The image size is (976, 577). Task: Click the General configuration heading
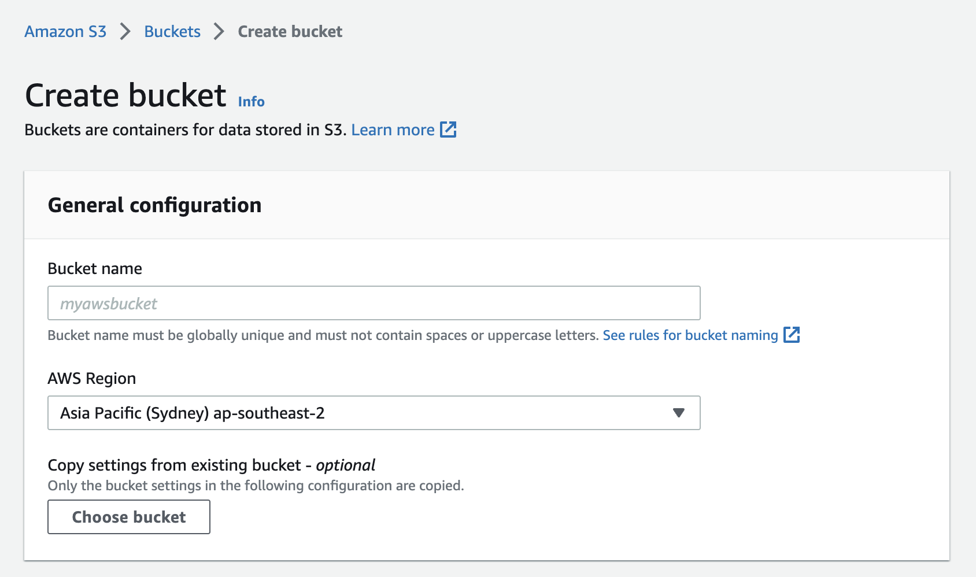(154, 205)
